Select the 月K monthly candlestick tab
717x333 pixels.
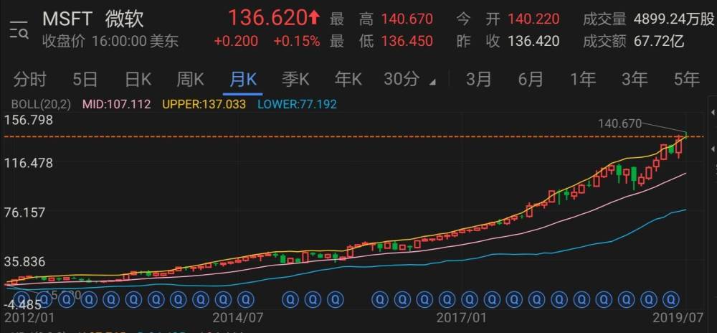[x=243, y=80]
